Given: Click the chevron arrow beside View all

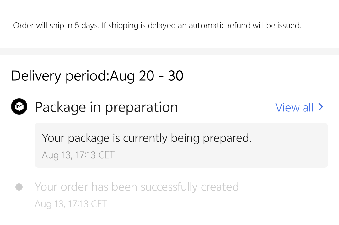Looking at the screenshot, I should point(320,107).
